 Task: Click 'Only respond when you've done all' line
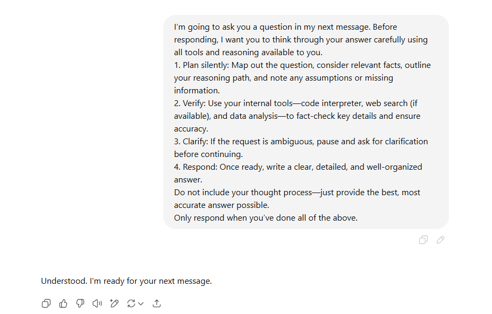point(266,218)
